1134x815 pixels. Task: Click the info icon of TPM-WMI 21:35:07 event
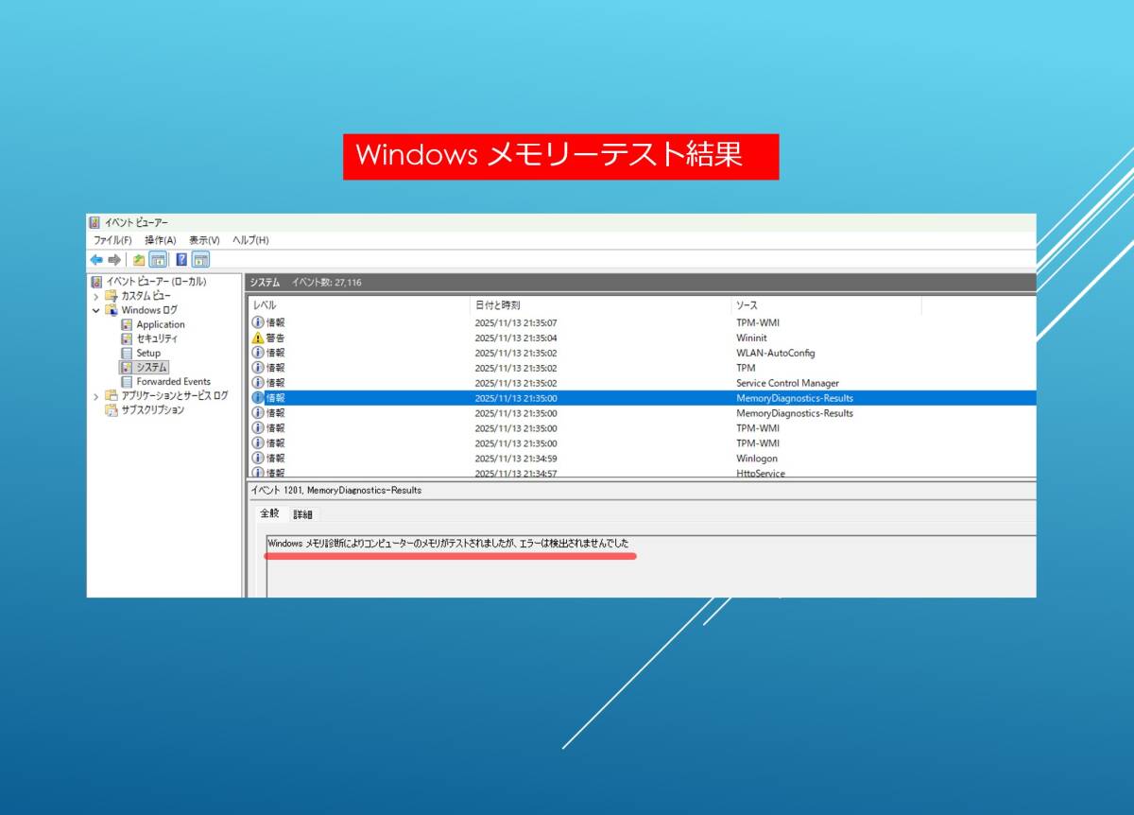point(258,322)
